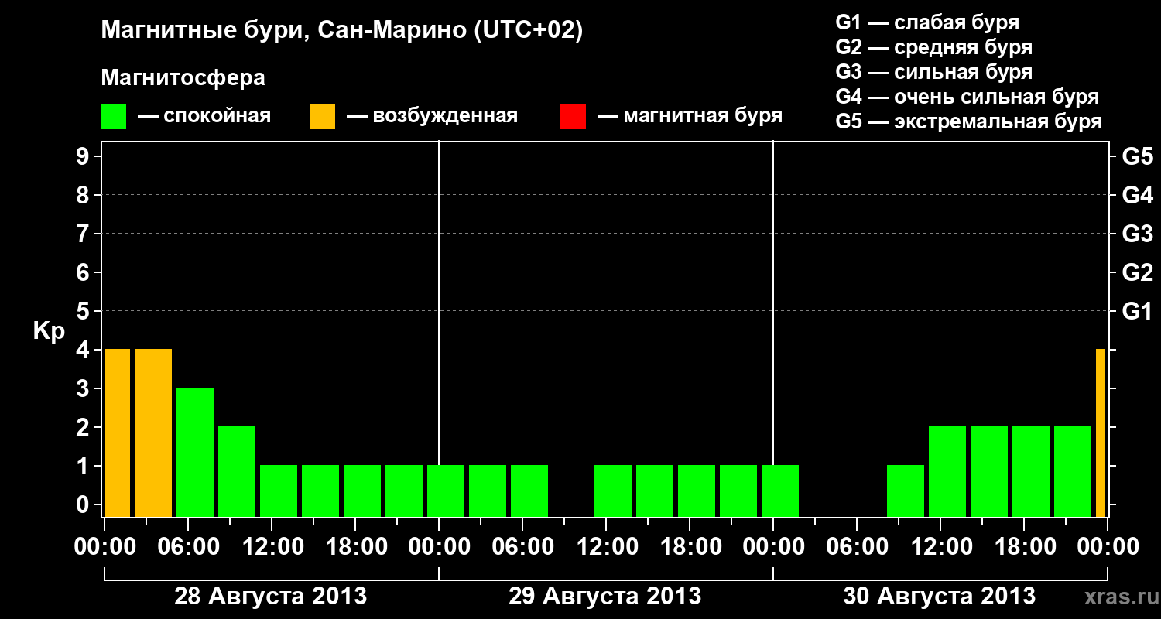
Task: Click the orange возбужденная legend swatch
Action: (x=322, y=117)
